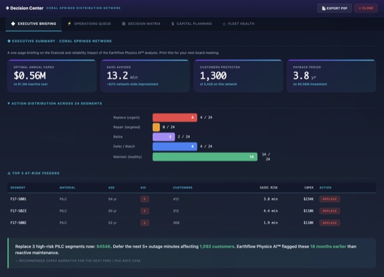Click the Export PDF button

[334, 8]
